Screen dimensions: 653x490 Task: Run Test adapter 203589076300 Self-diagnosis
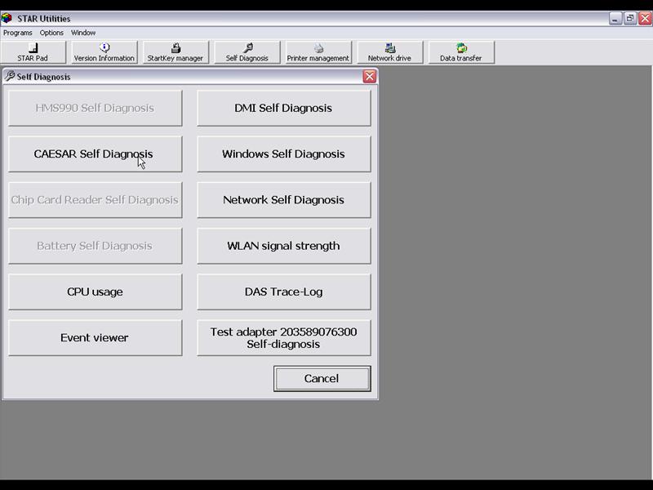pos(283,337)
